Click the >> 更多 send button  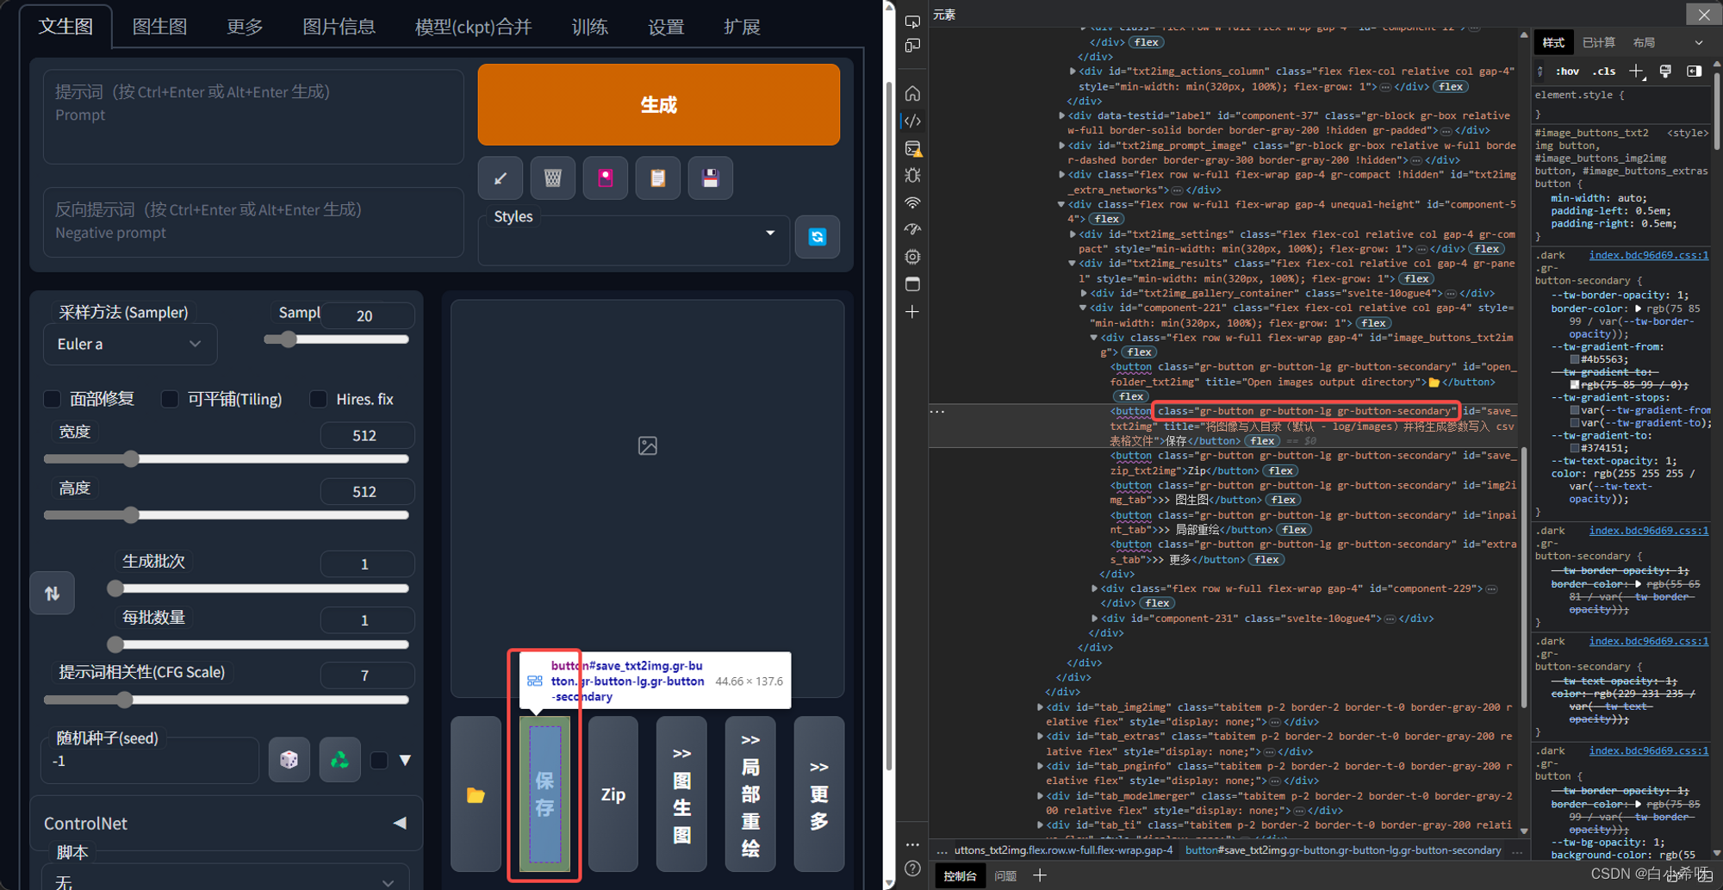click(819, 794)
